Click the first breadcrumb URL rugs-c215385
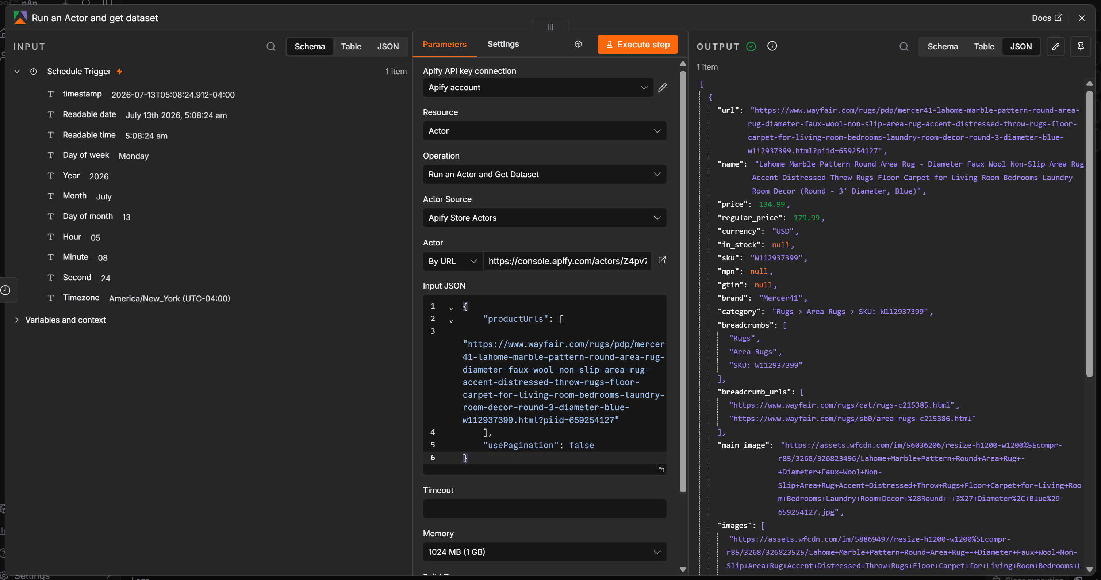The height and width of the screenshot is (580, 1101). point(841,405)
